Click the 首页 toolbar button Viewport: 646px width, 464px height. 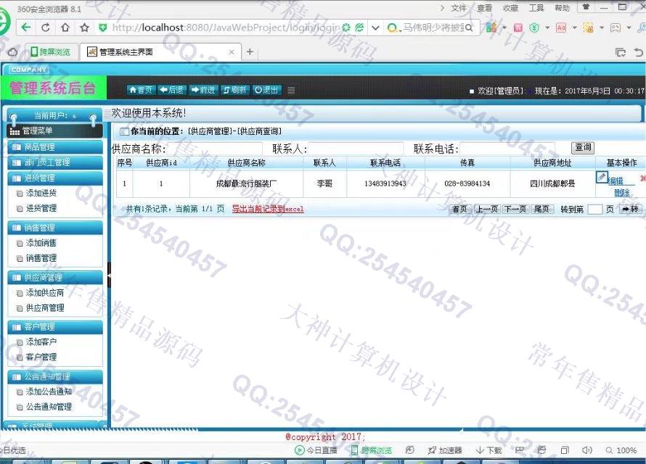[x=141, y=90]
